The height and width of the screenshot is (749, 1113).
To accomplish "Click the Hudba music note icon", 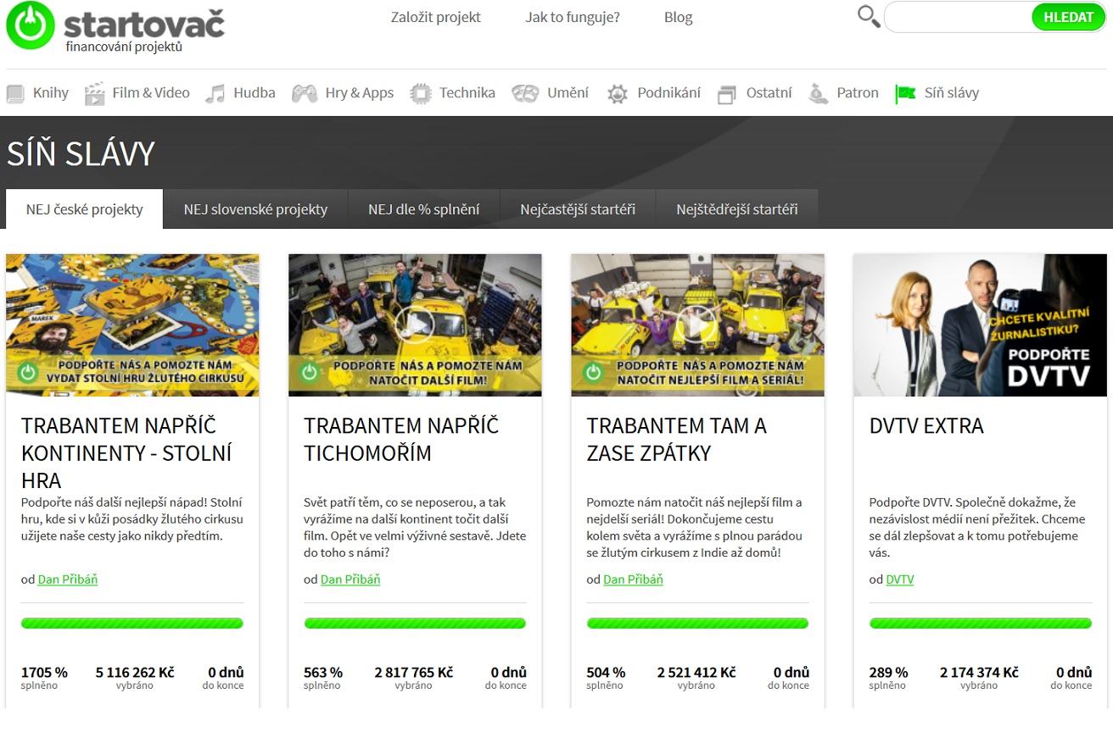I will click(215, 93).
